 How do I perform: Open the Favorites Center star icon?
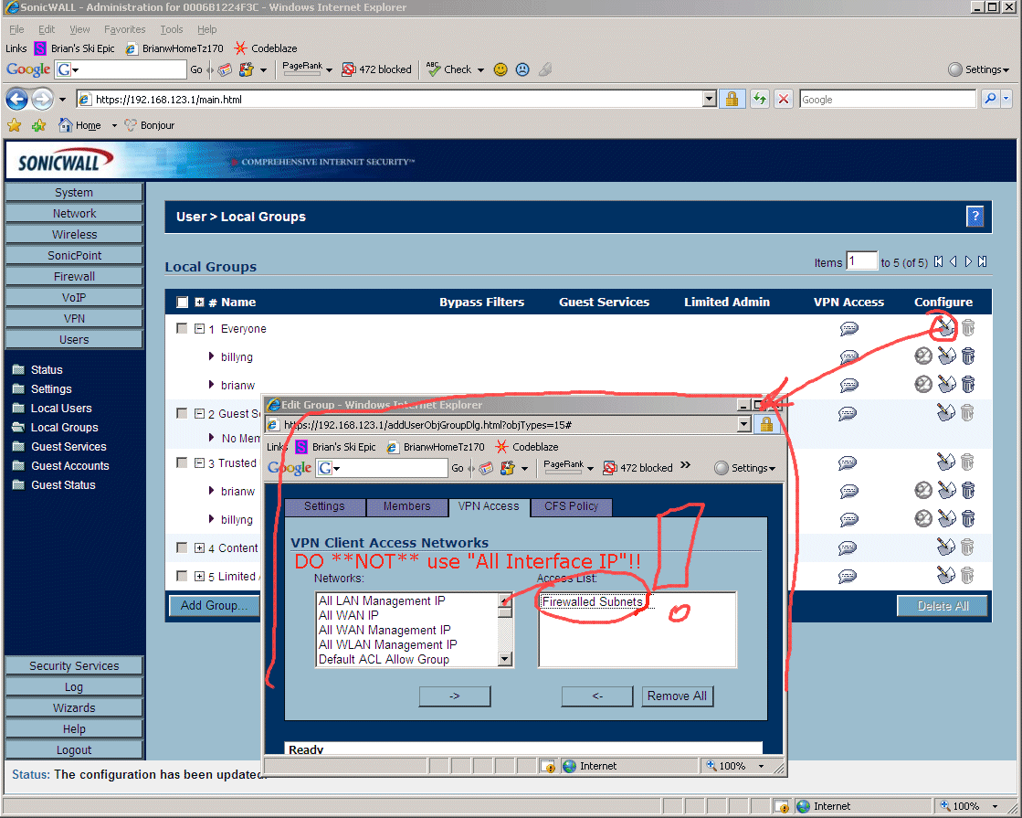click(15, 125)
